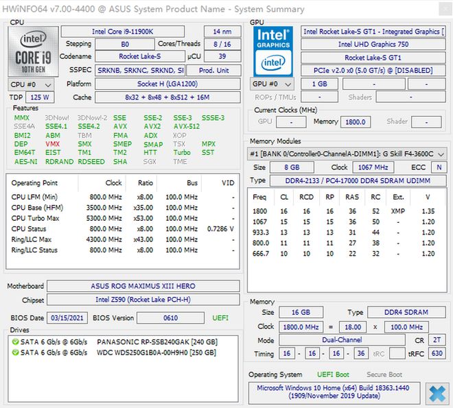Click the 125 W TDP value
453x408 pixels.
[40, 97]
